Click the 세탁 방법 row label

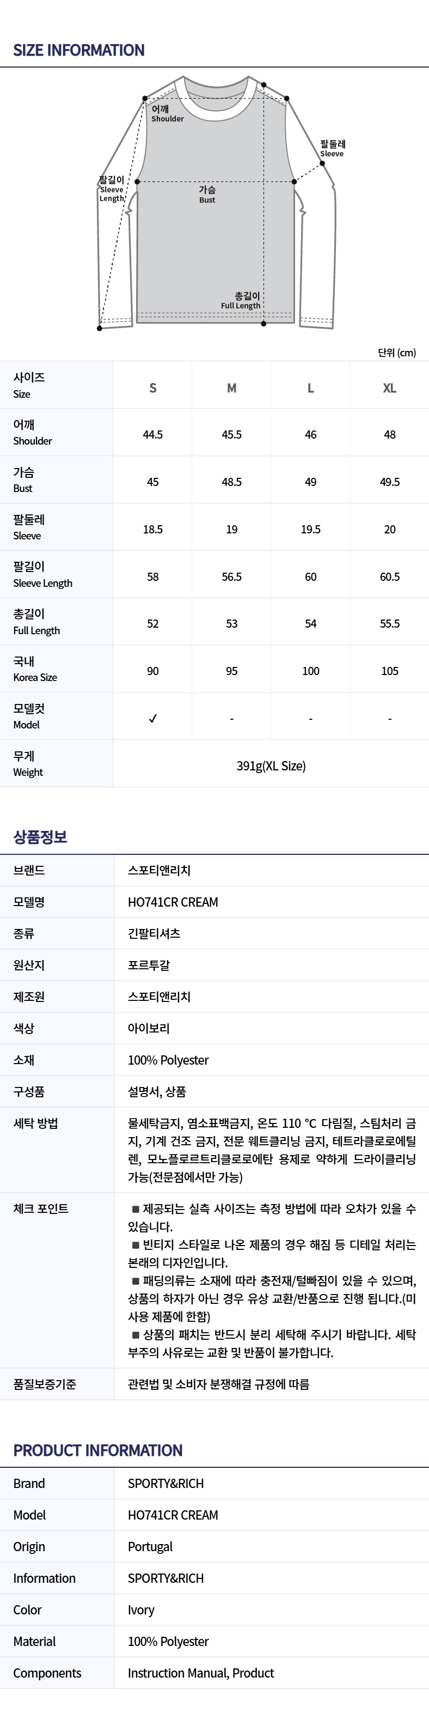pyautogui.click(x=35, y=1123)
